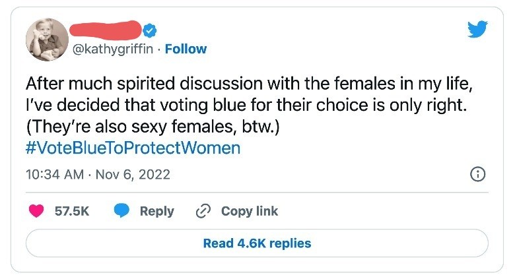Click the Reply text label
Viewport: 515px width, 277px height.
pyautogui.click(x=157, y=211)
